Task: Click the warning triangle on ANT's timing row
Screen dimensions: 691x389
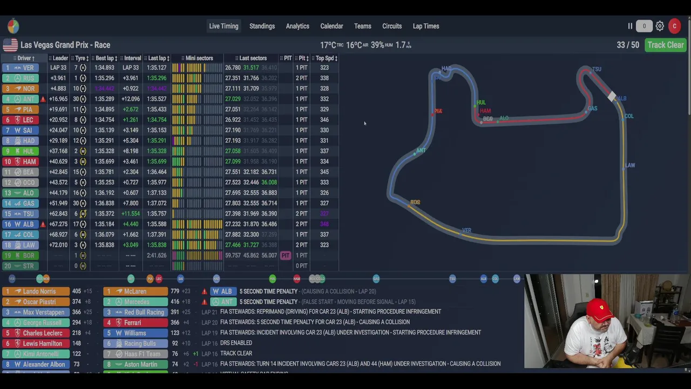Action: [43, 99]
